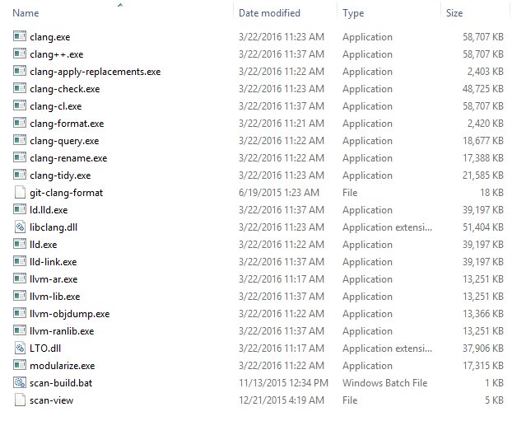Click the 11/13/2015 12:34 PM date
Viewport: 526px width, 421px height.
(284, 383)
